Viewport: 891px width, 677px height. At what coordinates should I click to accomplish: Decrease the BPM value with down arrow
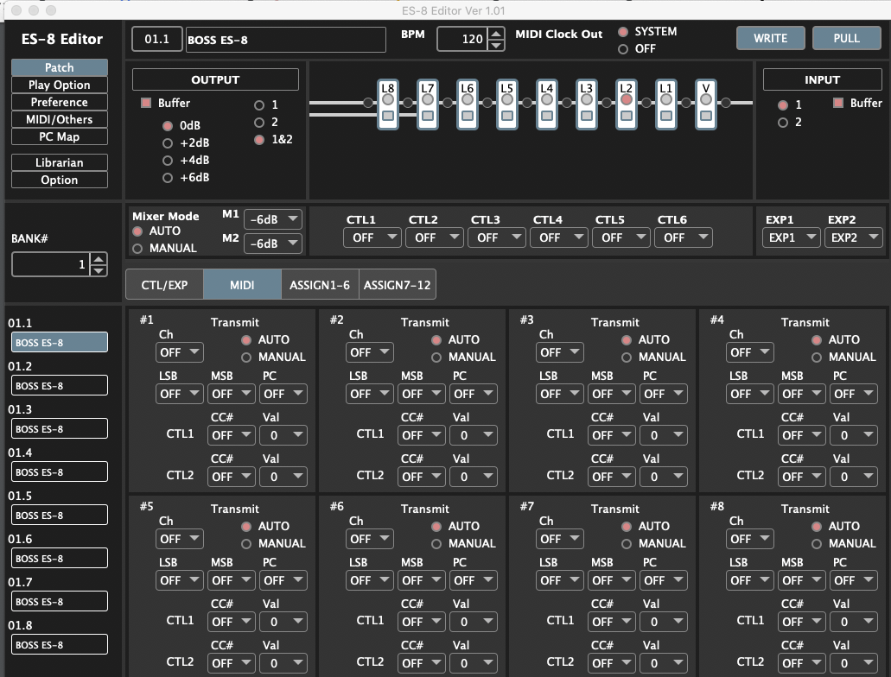click(x=496, y=45)
